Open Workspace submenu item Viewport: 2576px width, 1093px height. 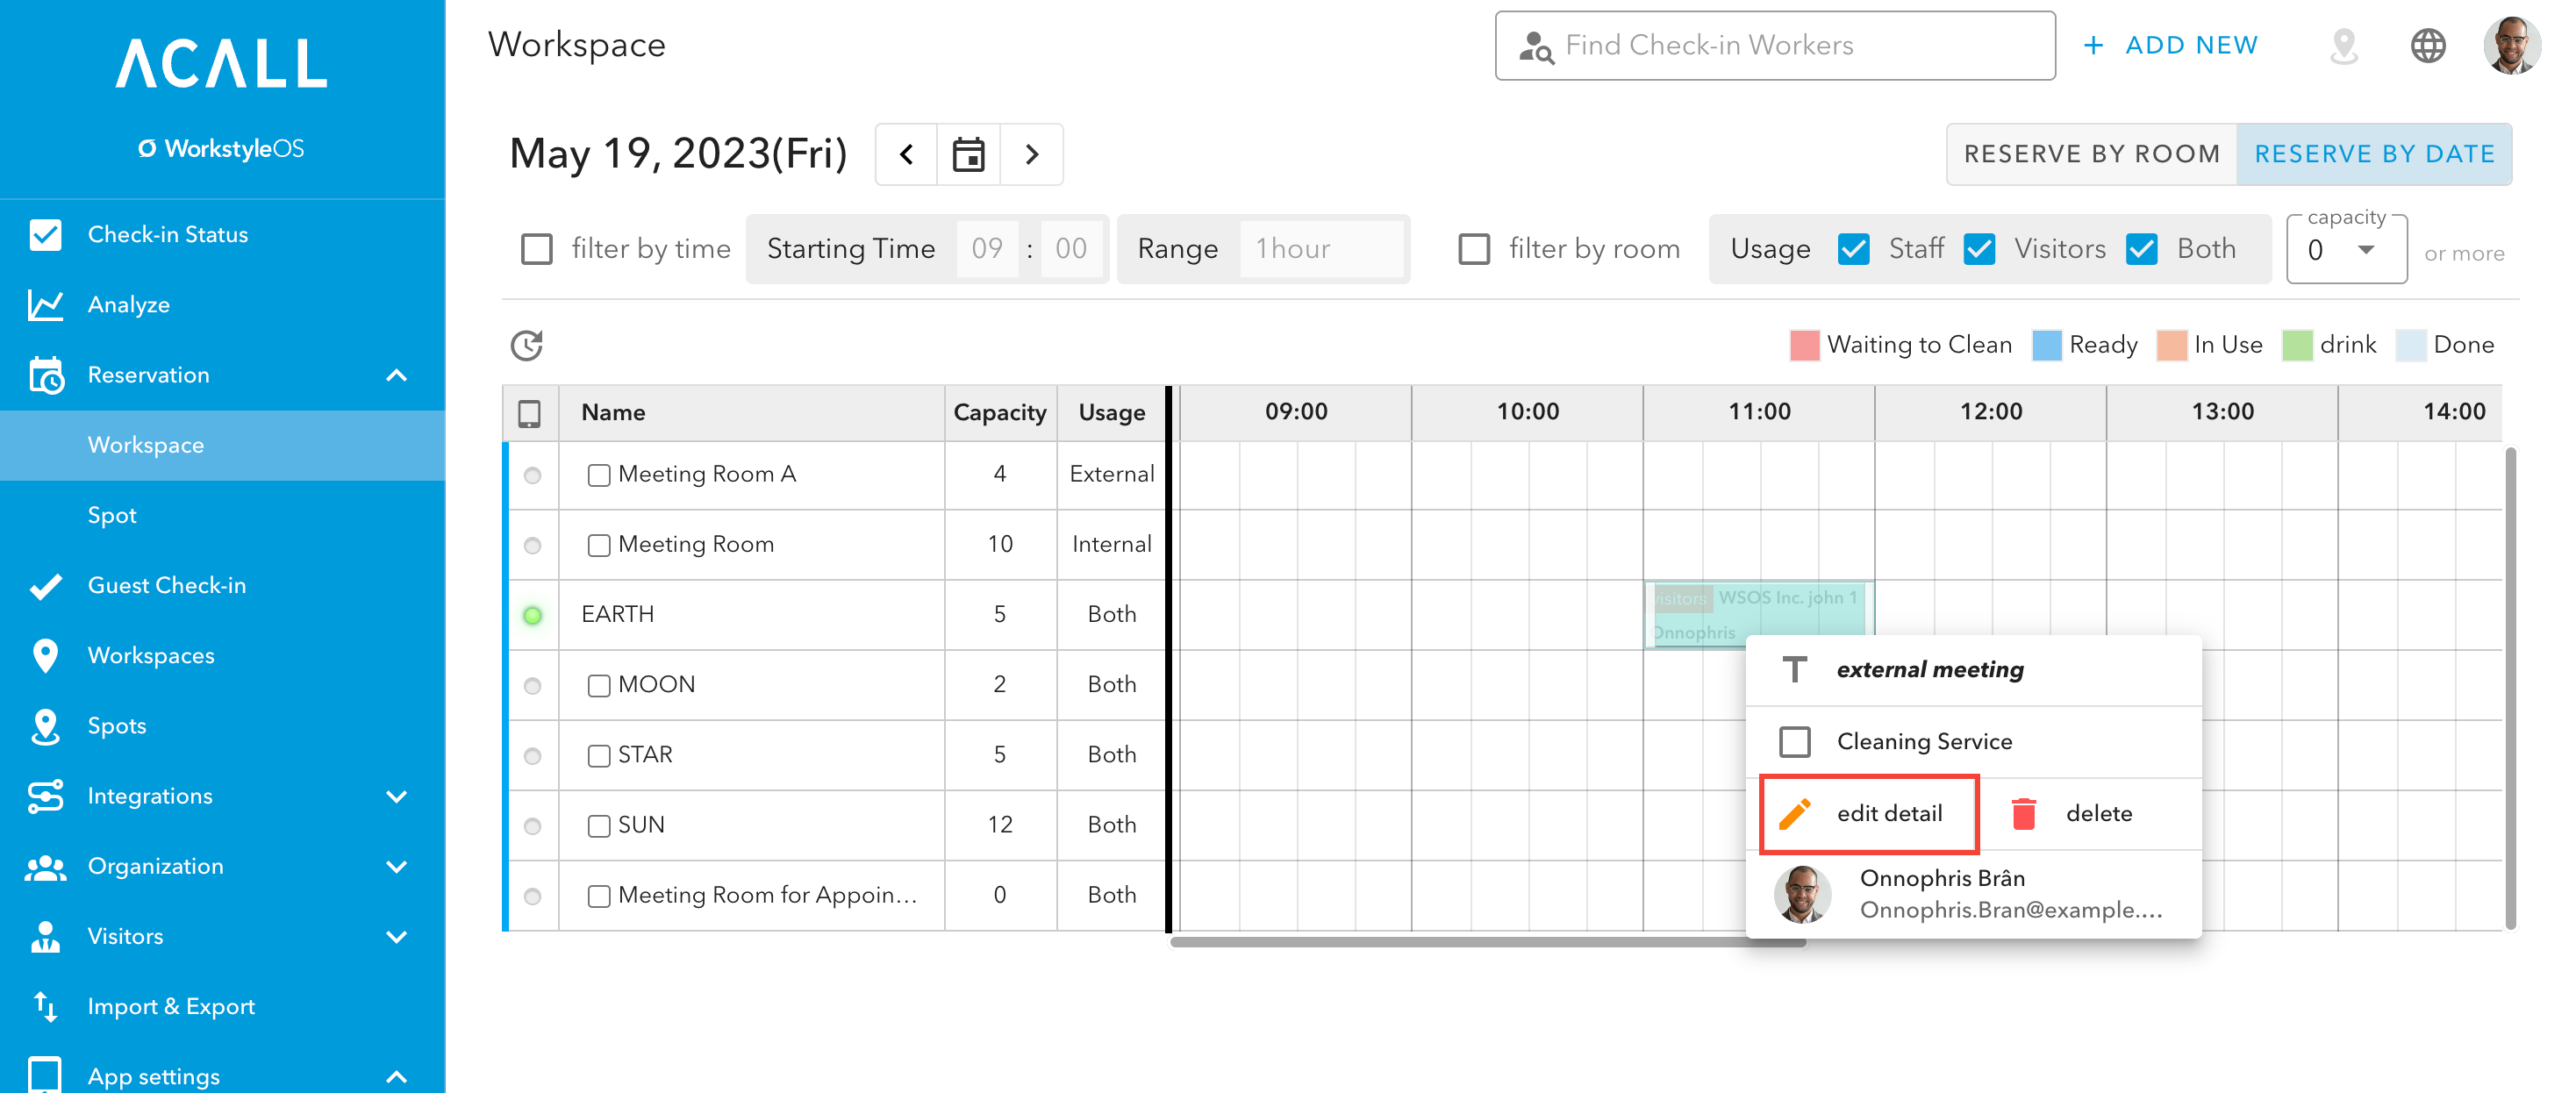point(222,445)
